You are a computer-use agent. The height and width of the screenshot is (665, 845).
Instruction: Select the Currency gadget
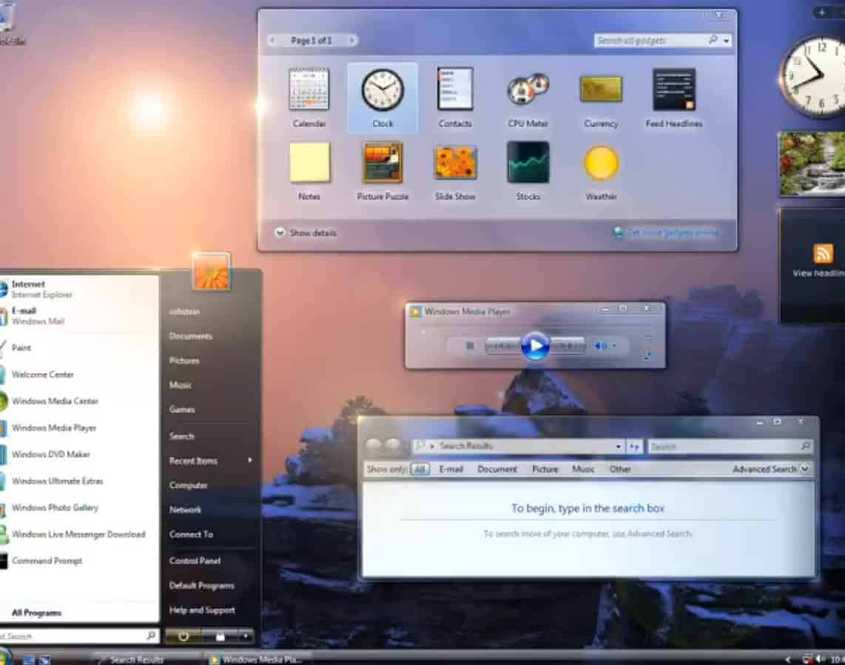601,89
